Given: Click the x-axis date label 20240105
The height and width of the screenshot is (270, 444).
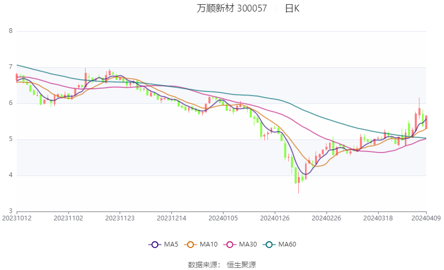Looking at the screenshot, I should coord(223,218).
